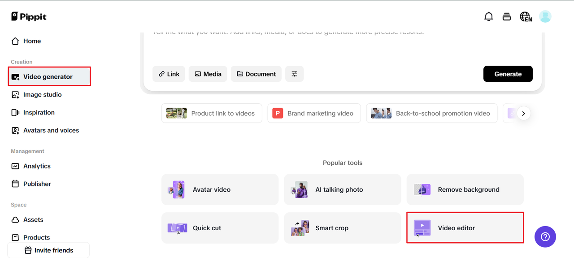Click the Image studio icon
The width and height of the screenshot is (574, 265).
[x=15, y=95]
